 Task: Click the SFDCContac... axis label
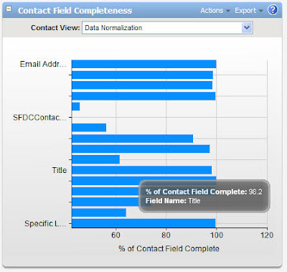point(39,118)
